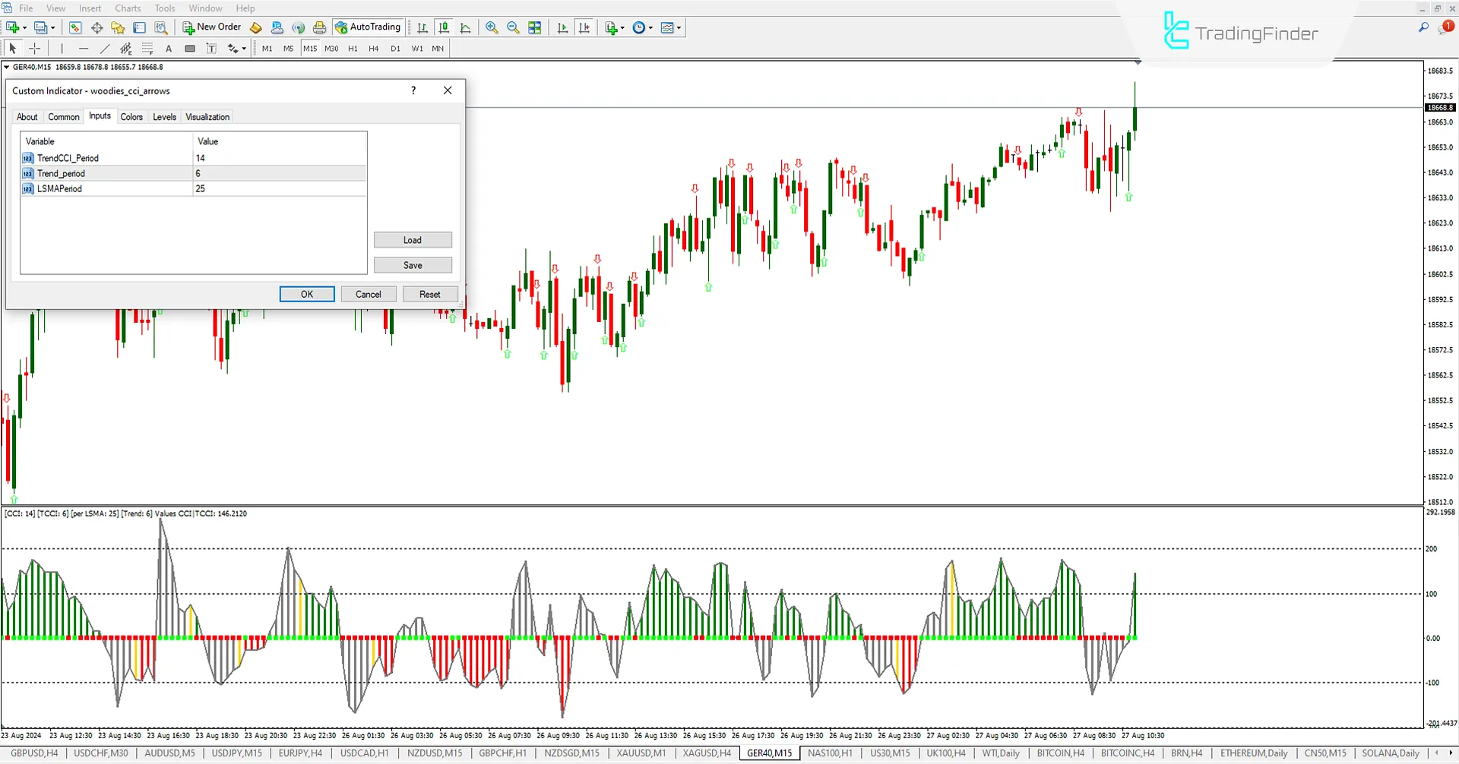Toggle chart shift
The width and height of the screenshot is (1459, 764).
click(x=584, y=27)
